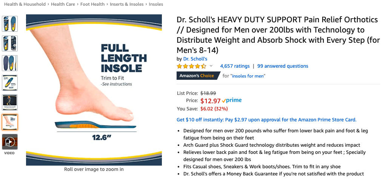The height and width of the screenshot is (183, 386).
Task: Select the highlighted full length insole thumbnail
Action: coord(10,122)
